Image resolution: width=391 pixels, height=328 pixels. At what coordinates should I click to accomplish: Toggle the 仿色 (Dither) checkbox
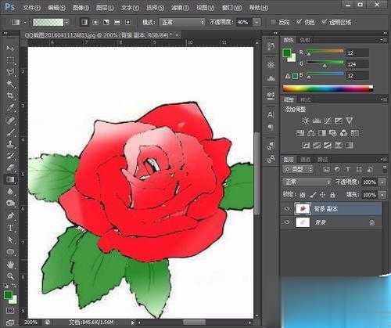[299, 22]
